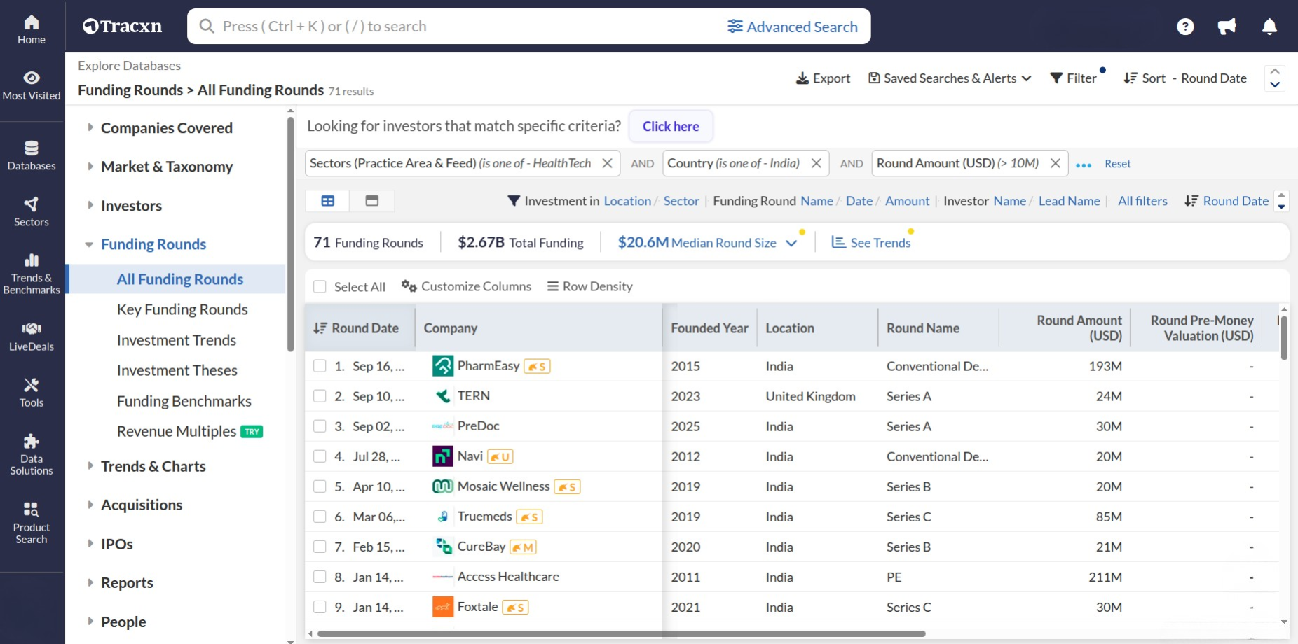Click the help question mark icon
This screenshot has height=644, width=1298.
pyautogui.click(x=1186, y=26)
